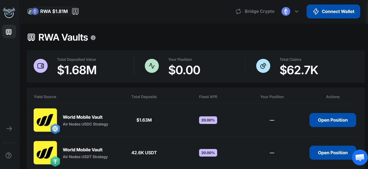Click the $1.68M total deposited value
This screenshot has height=169, width=368.
pyautogui.click(x=77, y=70)
